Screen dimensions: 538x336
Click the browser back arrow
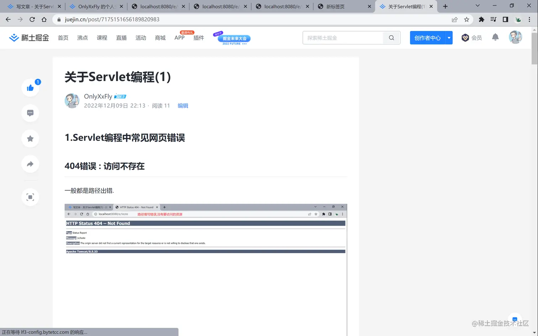coord(8,20)
